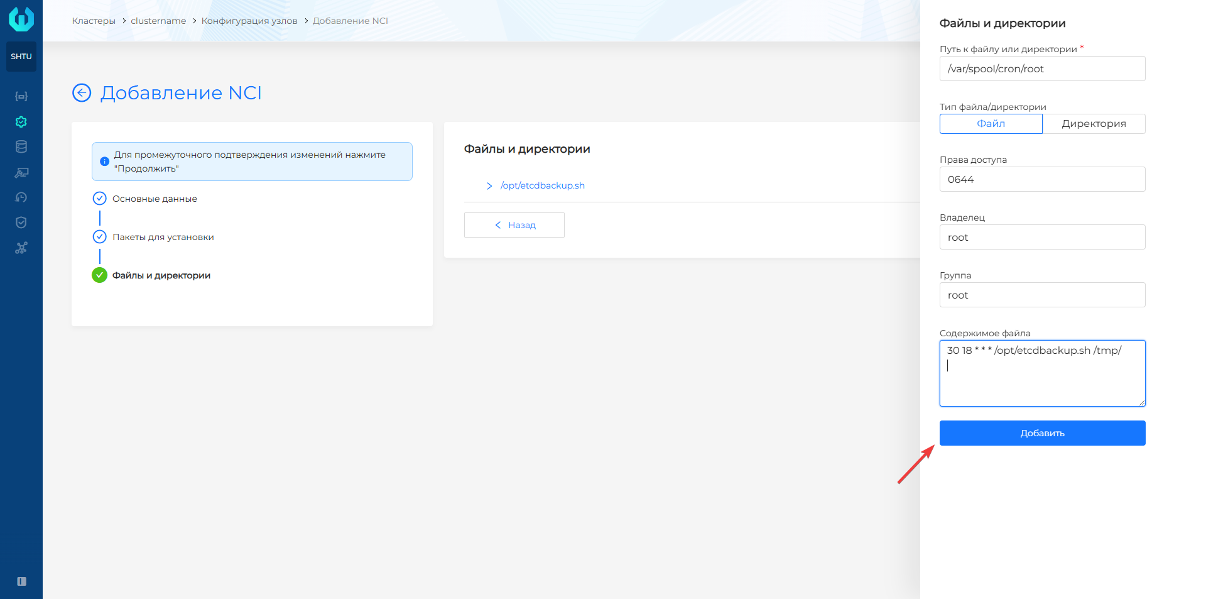Screen dimensions: 1206x599
Task: Open the 'clustername' breadcrumb
Action: coord(158,21)
